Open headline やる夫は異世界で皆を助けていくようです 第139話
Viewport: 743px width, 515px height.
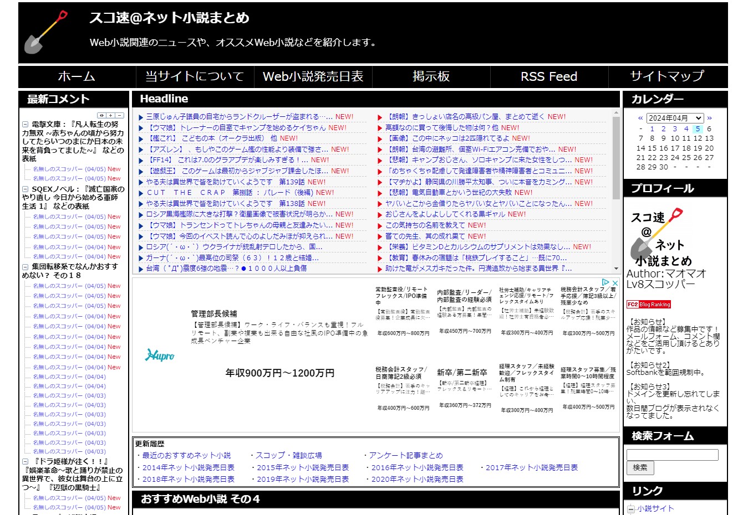pyautogui.click(x=226, y=182)
